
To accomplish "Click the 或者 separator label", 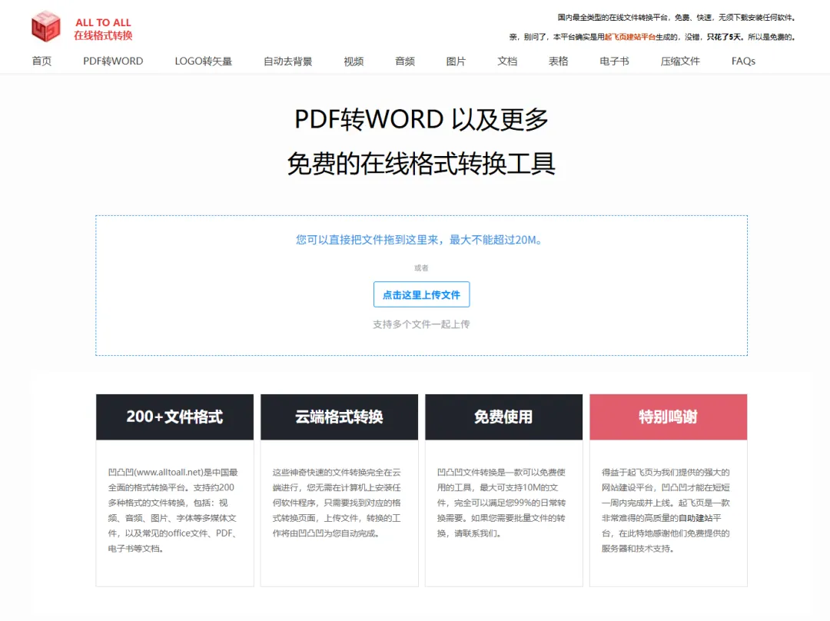I will coord(421,268).
